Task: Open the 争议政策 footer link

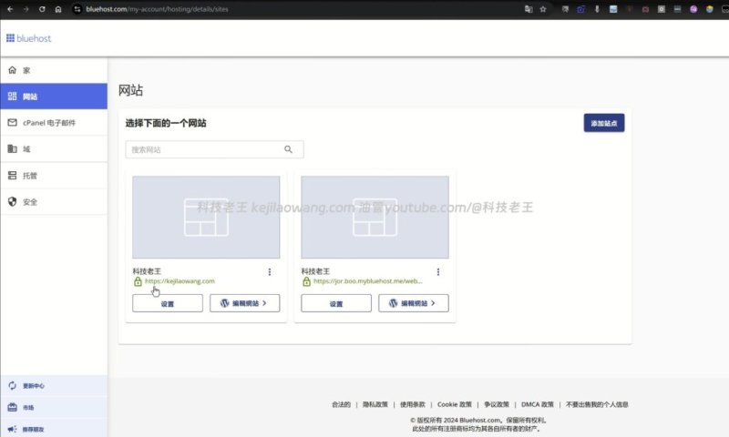Action: pyautogui.click(x=497, y=404)
